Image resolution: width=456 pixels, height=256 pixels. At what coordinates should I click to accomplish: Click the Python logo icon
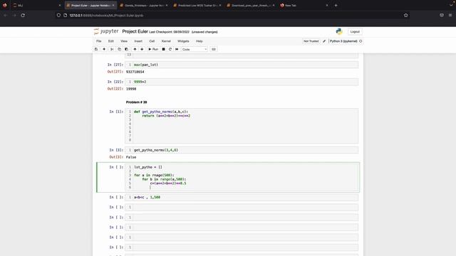339,31
